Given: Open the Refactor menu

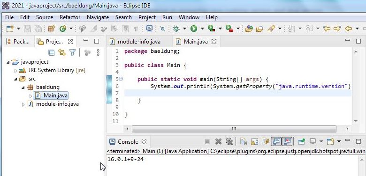Looking at the screenshot, I should [x=70, y=17].
